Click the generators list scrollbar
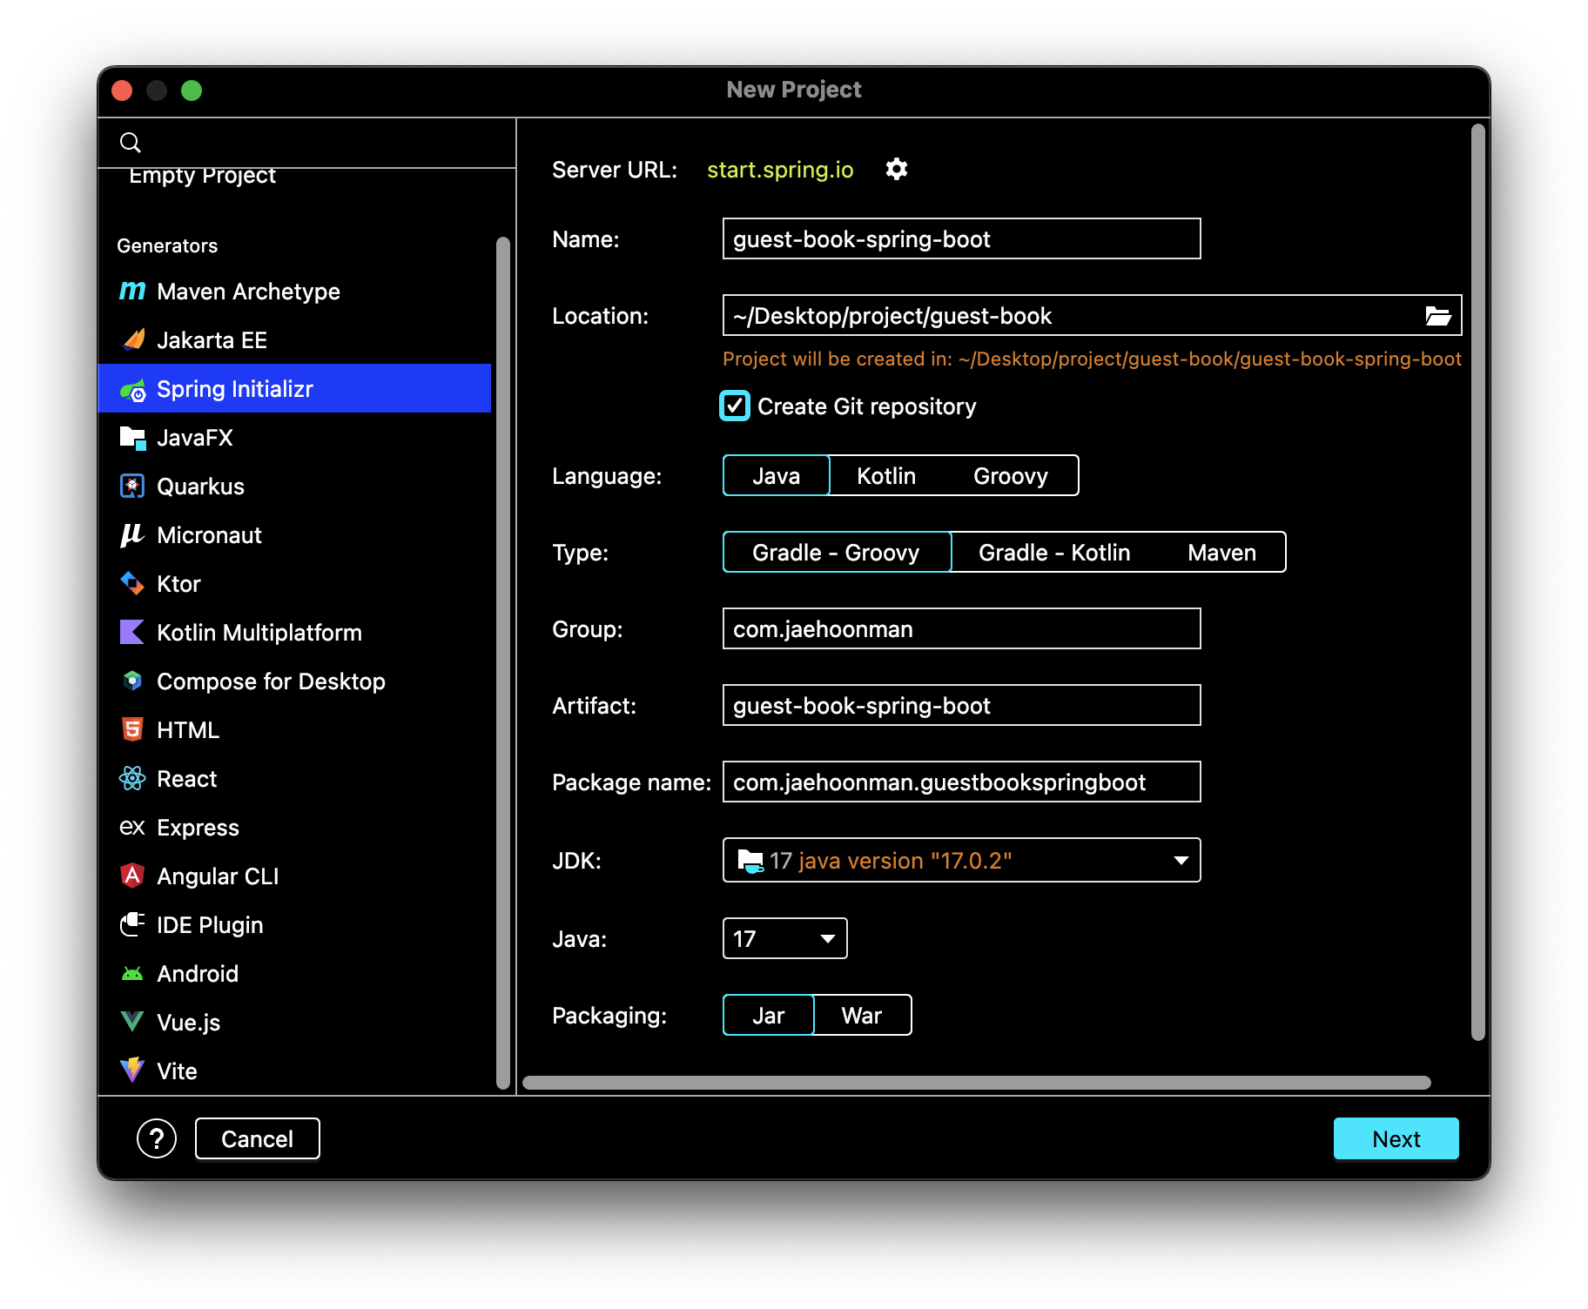 pyautogui.click(x=502, y=663)
